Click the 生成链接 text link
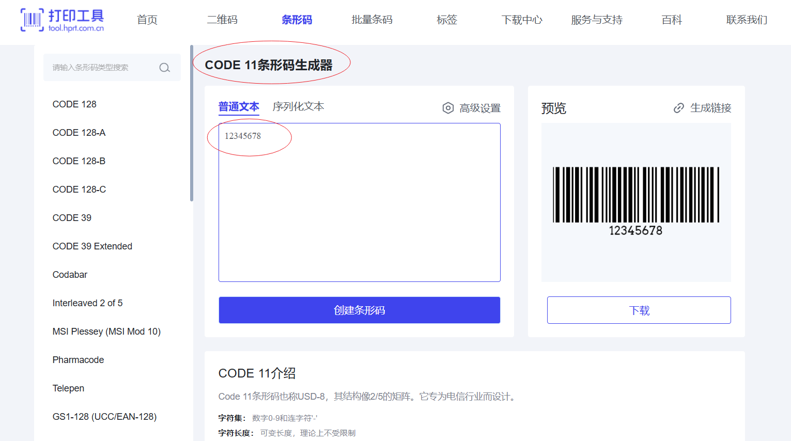The image size is (791, 441). 711,108
